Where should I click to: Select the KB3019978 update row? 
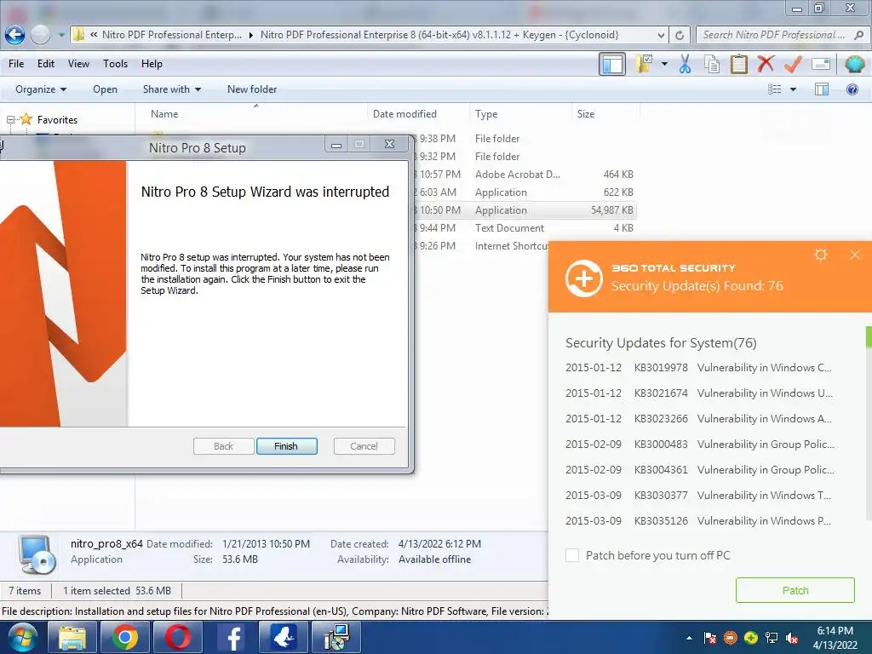[x=699, y=368]
